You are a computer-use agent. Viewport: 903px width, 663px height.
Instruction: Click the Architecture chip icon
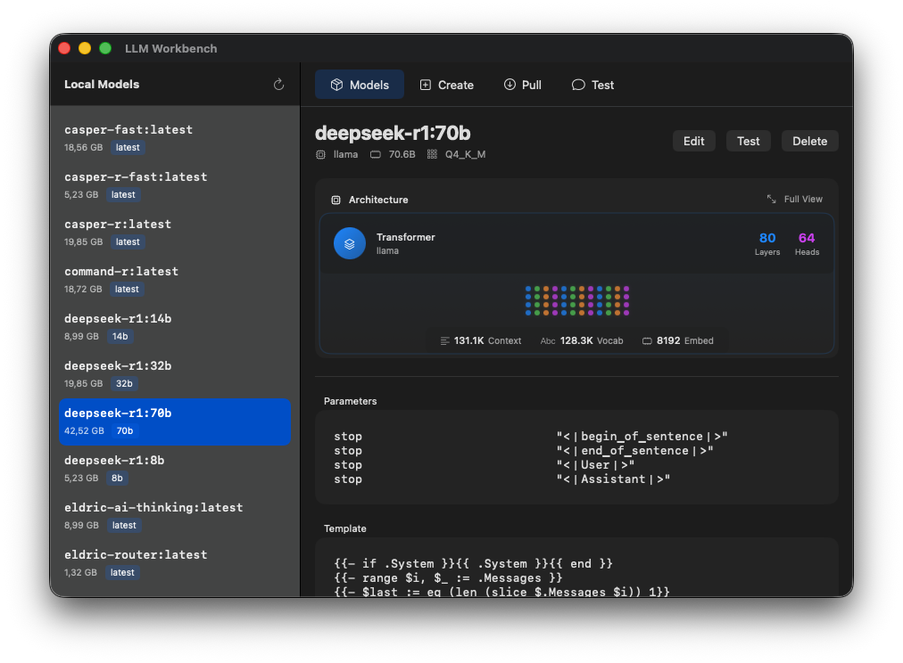[336, 201]
